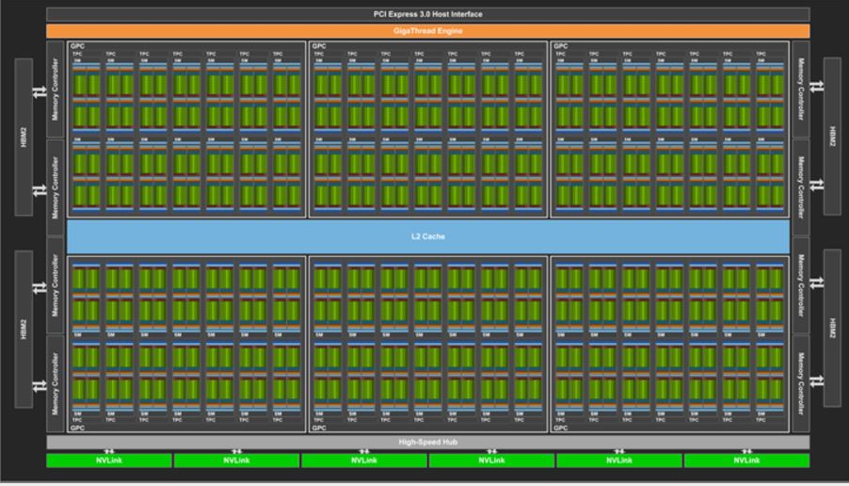849x486 pixels.
Task: Select the lower-right HBM2 memory block
Action: click(832, 329)
